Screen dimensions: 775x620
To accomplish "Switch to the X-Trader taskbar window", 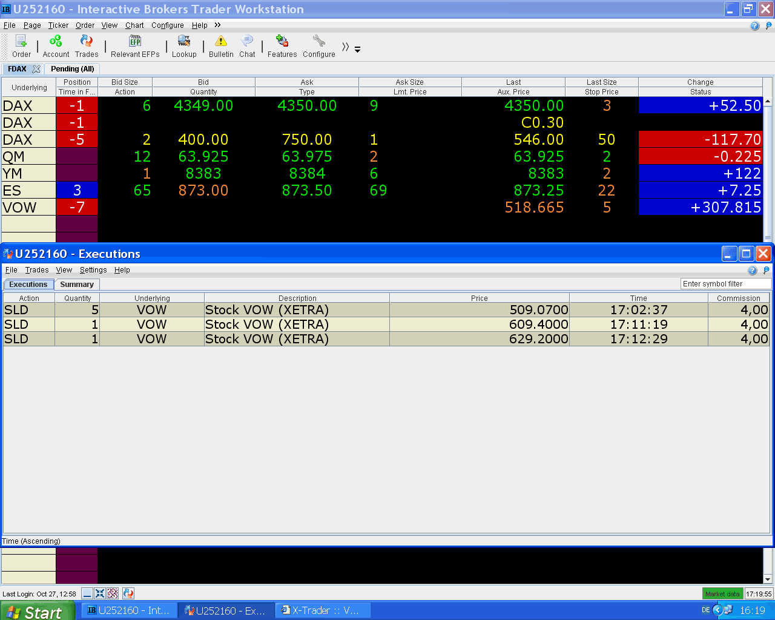I will pyautogui.click(x=323, y=610).
